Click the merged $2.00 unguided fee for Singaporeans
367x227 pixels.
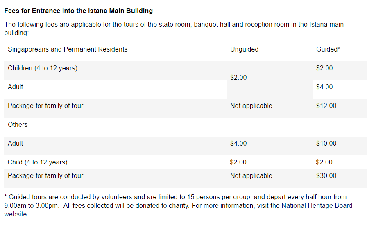(x=238, y=77)
